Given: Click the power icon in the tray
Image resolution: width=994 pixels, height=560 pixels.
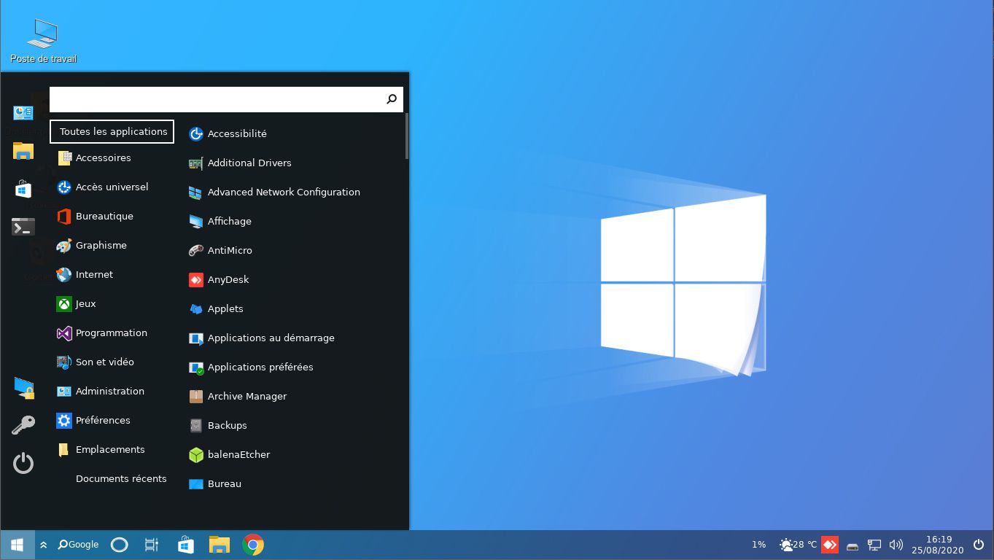Looking at the screenshot, I should click(979, 545).
